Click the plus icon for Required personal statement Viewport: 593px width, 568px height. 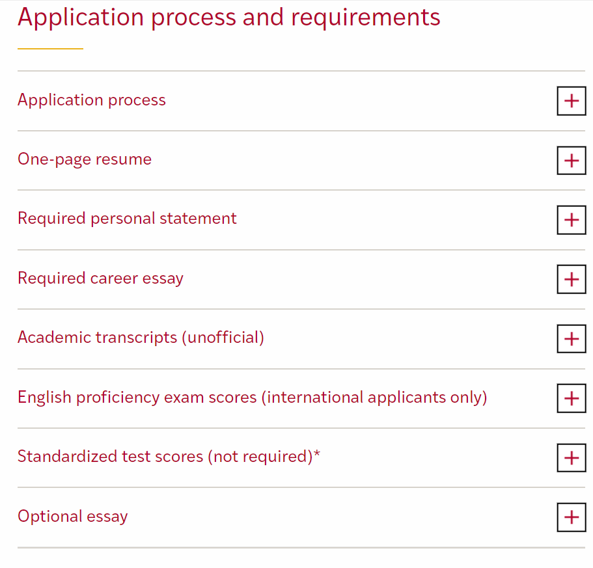(x=571, y=220)
